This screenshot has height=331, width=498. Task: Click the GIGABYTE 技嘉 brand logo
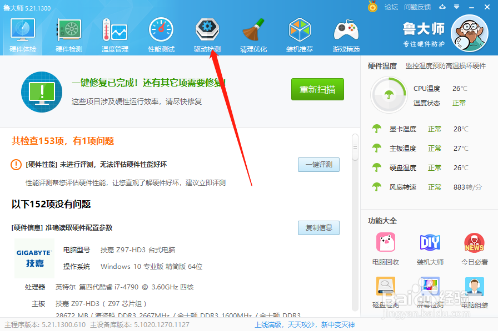34,258
